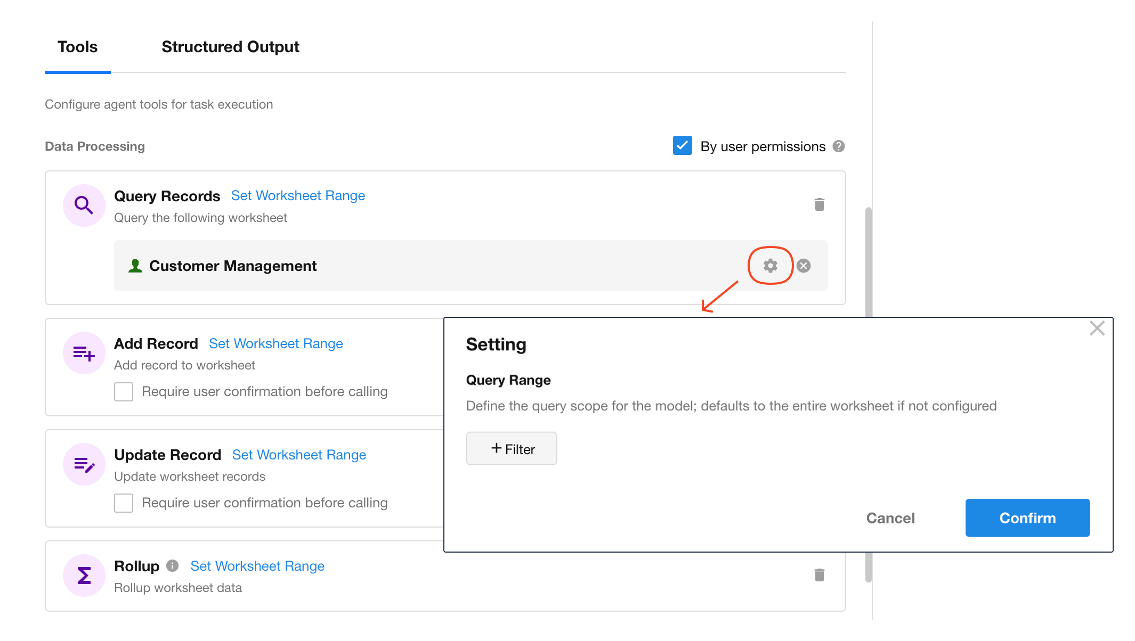Enable user confirmation for Add Record

(124, 392)
